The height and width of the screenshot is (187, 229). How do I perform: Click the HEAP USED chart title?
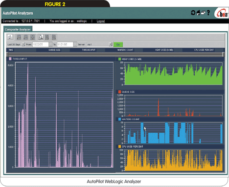click(x=132, y=59)
